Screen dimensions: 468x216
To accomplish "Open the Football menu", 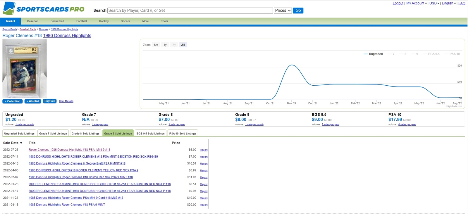I will pos(82,21).
